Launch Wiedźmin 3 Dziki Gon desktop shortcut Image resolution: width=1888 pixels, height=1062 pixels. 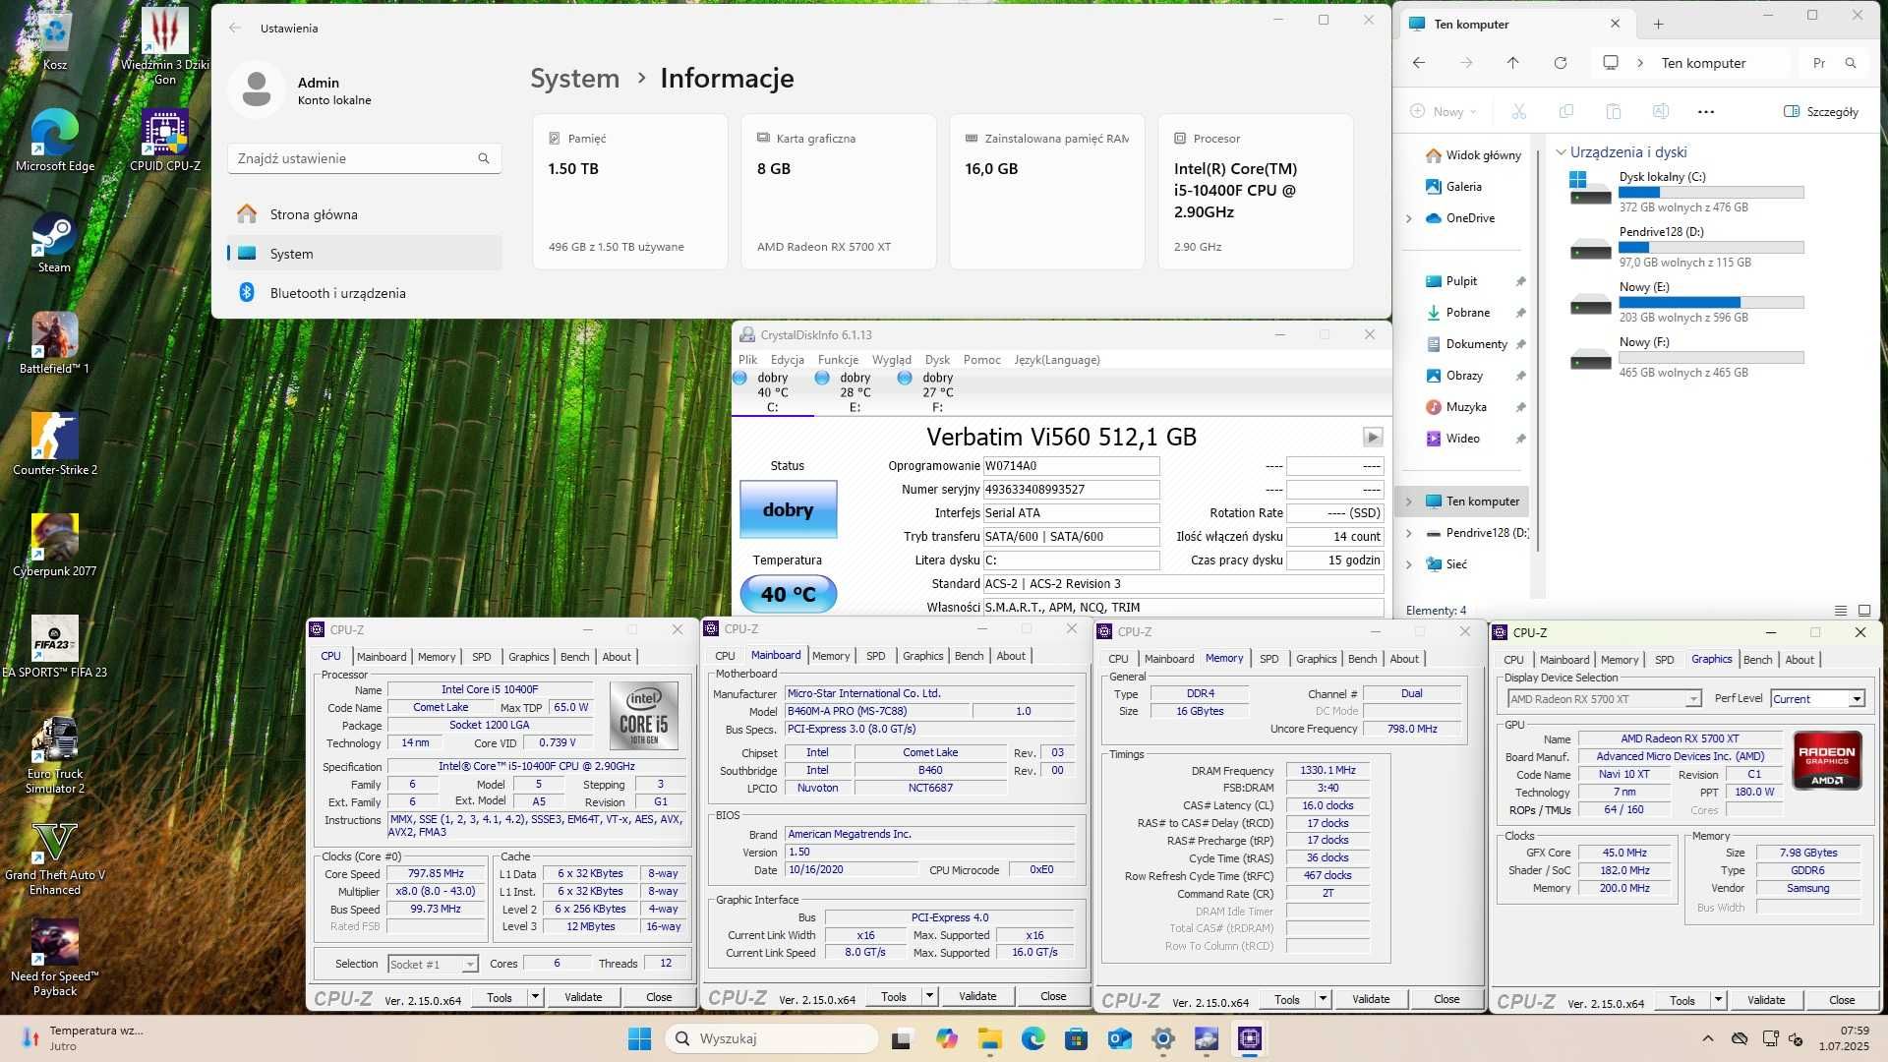[165, 44]
